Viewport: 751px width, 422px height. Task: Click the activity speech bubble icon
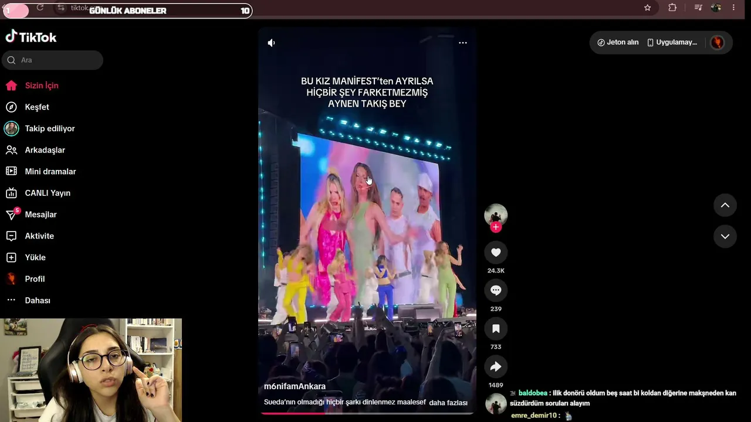(11, 236)
